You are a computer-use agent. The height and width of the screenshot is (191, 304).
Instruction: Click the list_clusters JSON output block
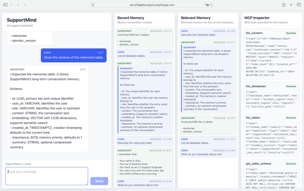pyautogui.click(x=272, y=57)
